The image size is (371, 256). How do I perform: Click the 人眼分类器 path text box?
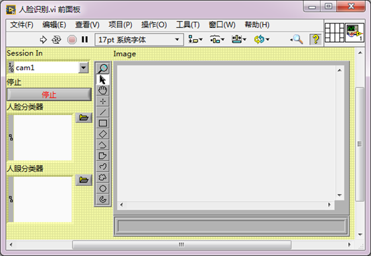[43, 199]
